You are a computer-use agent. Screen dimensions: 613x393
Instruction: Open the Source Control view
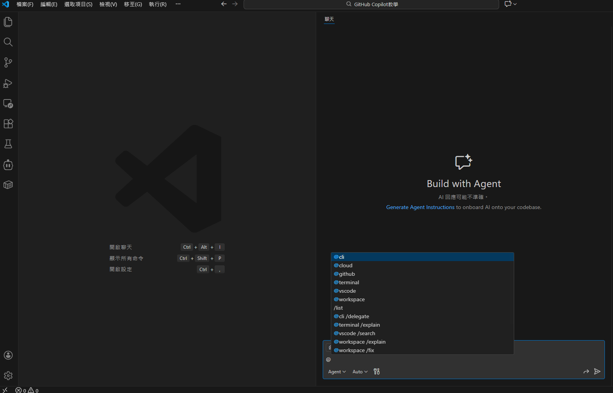[x=8, y=62]
